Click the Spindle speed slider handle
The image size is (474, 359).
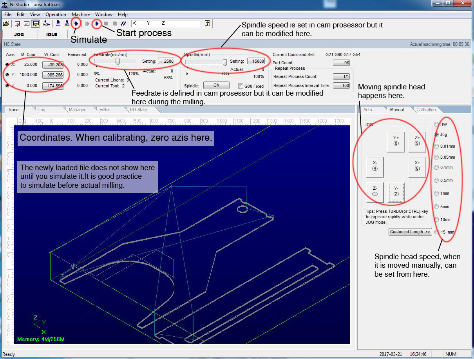[x=225, y=62]
